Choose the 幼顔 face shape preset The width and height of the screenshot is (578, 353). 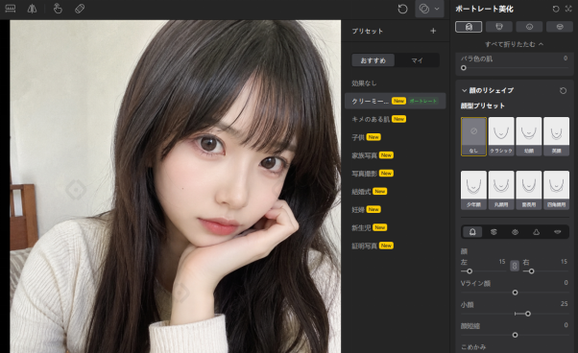pyautogui.click(x=529, y=136)
